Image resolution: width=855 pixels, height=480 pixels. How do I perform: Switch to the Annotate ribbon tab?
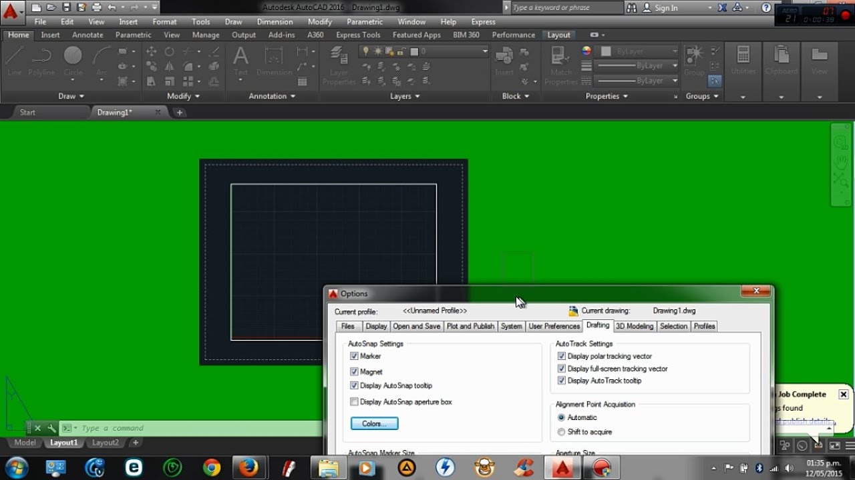[x=88, y=35]
